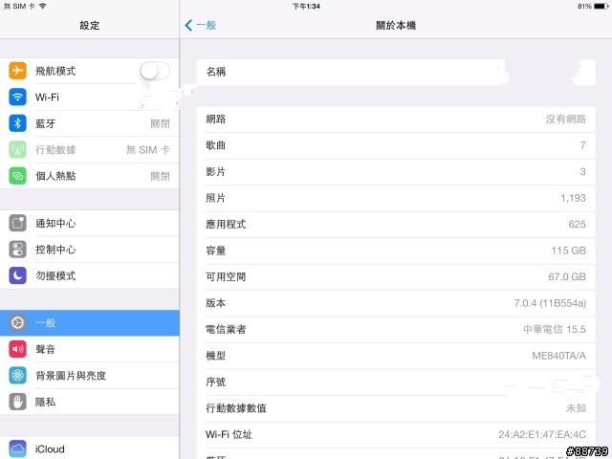
Task: Toggle the Airplane Mode switch
Action: [x=155, y=71]
